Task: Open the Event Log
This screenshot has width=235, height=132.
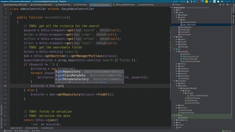Action: click(227, 131)
